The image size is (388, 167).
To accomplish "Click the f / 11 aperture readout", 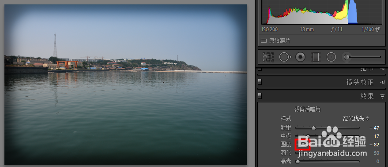I will [x=336, y=29].
